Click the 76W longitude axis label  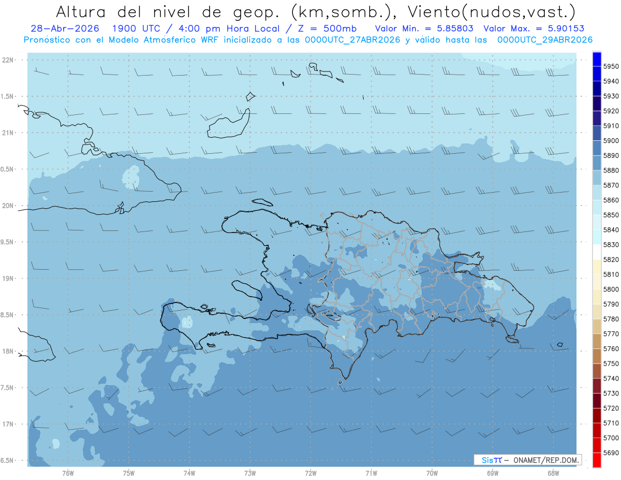[x=68, y=473]
